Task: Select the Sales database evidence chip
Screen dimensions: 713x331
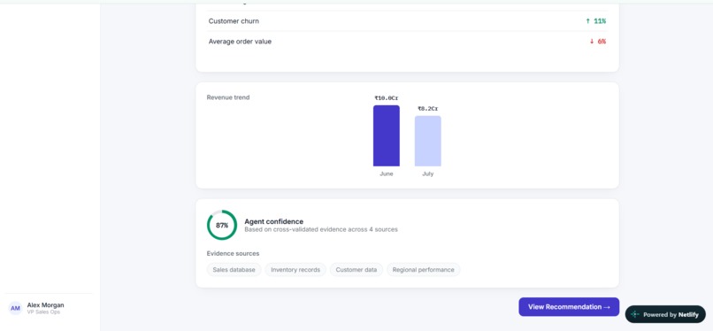Action: point(234,270)
